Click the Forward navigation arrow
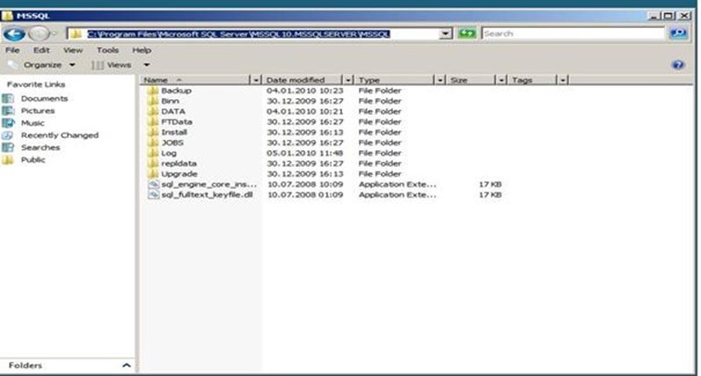Screen dimensions: 701x376 pyautogui.click(x=38, y=34)
